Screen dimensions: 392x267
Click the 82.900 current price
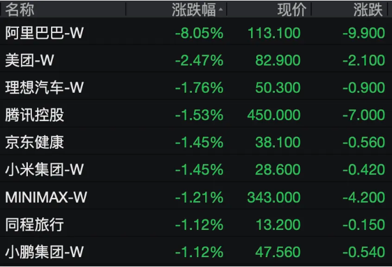pyautogui.click(x=278, y=60)
